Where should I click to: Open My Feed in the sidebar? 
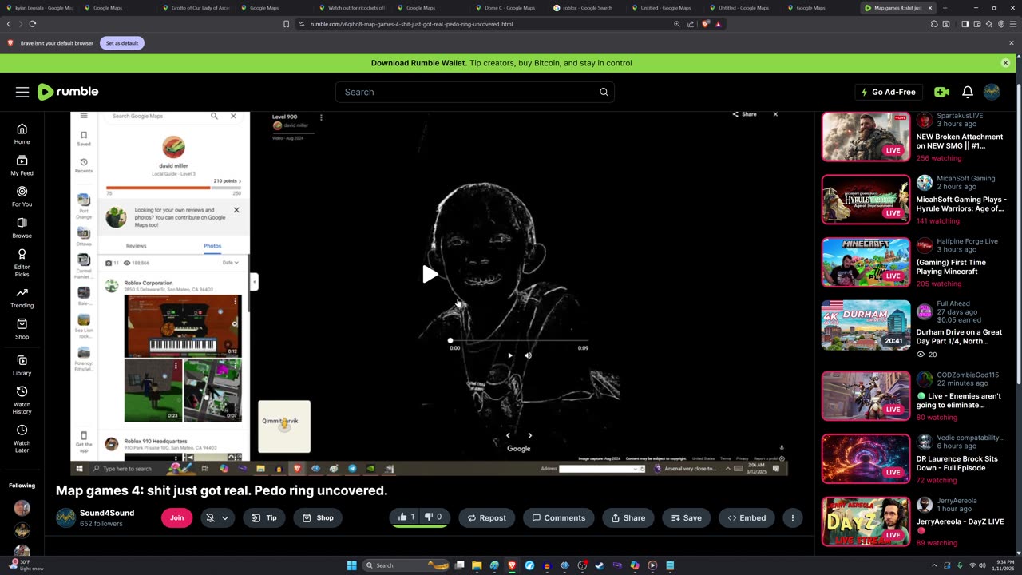(x=22, y=165)
